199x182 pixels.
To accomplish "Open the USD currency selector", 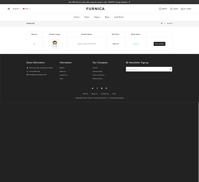I will [x=27, y=9].
